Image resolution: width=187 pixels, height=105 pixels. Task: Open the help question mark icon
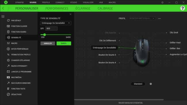coord(182,8)
